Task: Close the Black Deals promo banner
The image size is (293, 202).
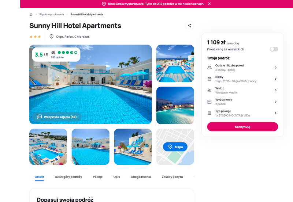Action: [209, 4]
